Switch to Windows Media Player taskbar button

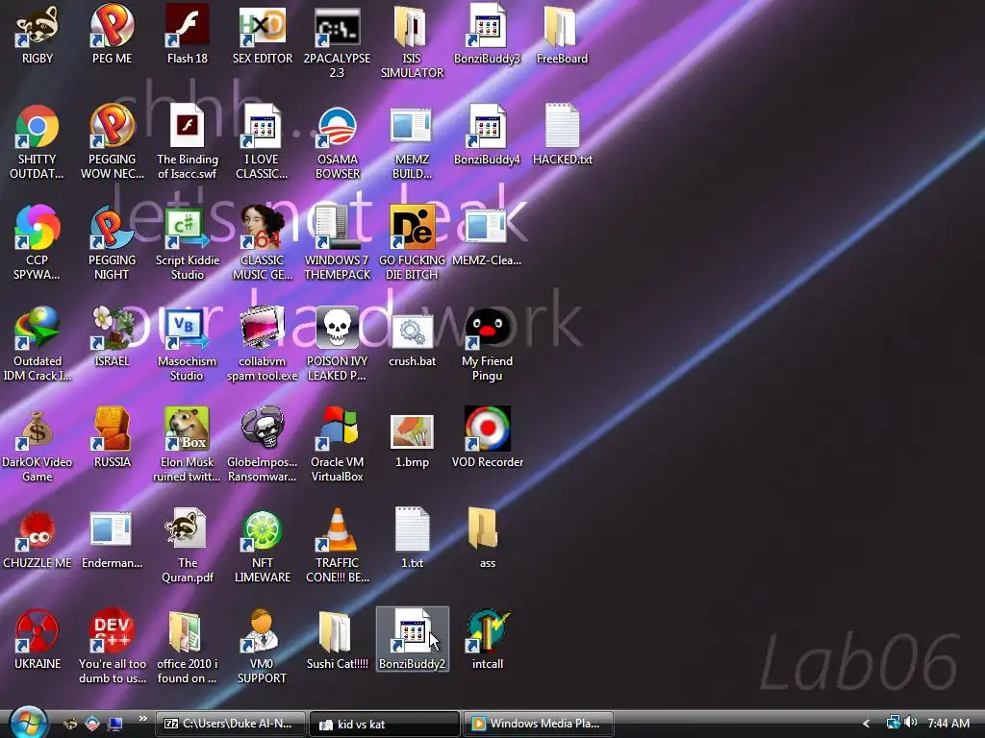(539, 724)
